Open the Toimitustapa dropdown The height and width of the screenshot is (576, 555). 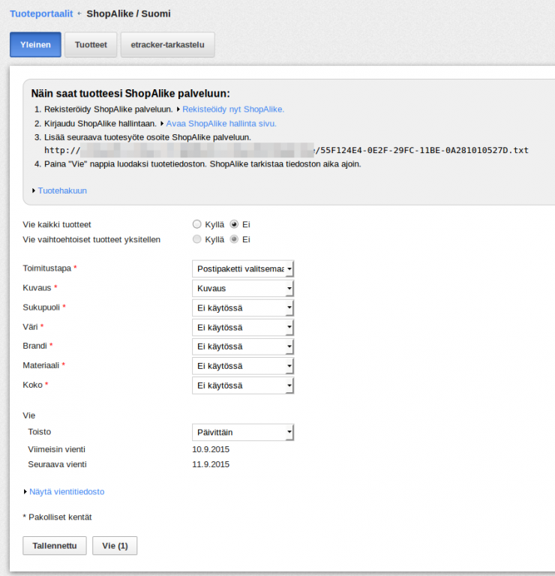[243, 269]
